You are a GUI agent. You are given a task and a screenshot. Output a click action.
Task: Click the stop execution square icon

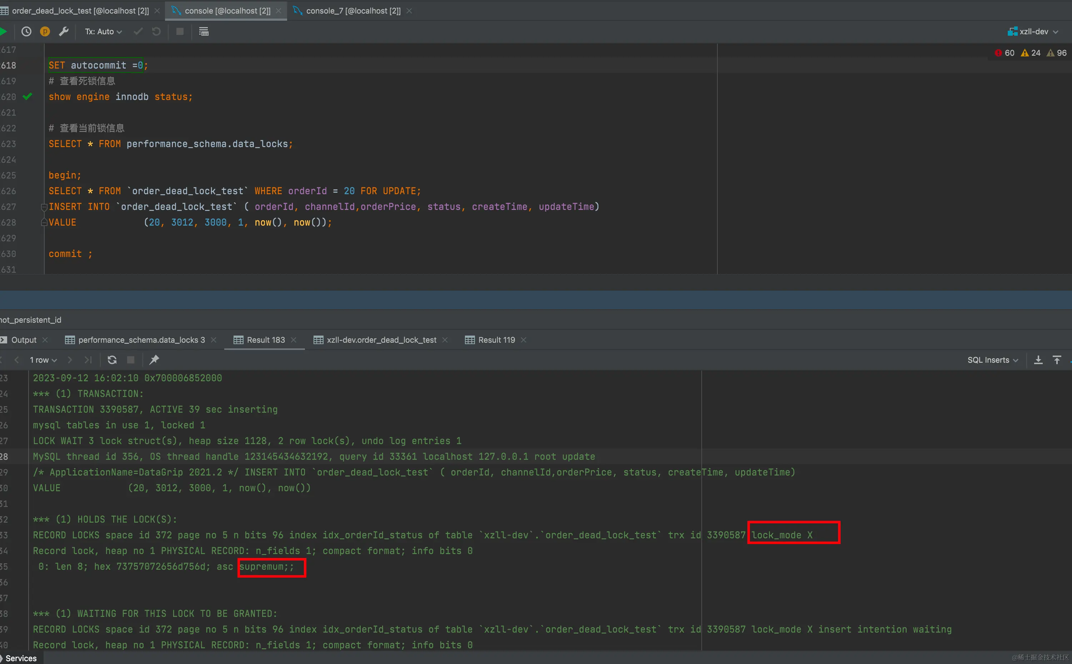[x=180, y=32]
